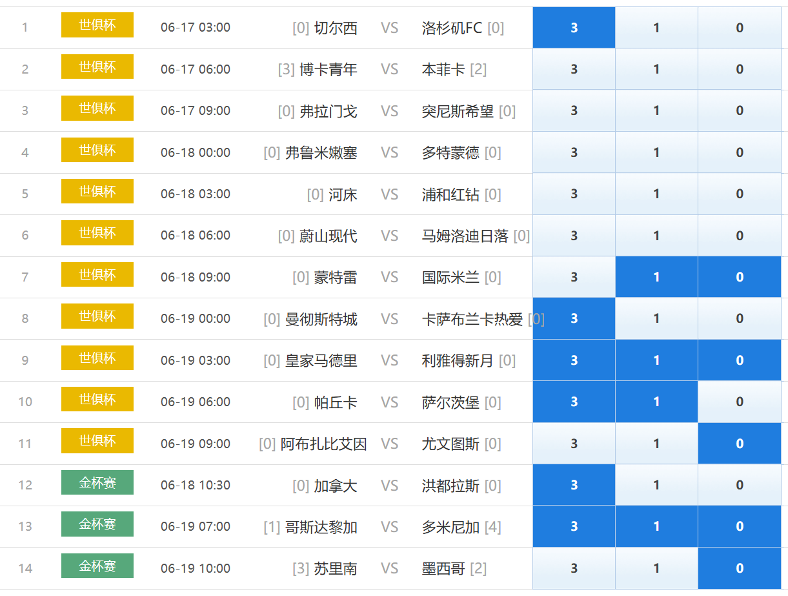Choose home win 3 for 博卡青年 vs 本菲卡
Viewport: 788px width, 596px height.
574,69
